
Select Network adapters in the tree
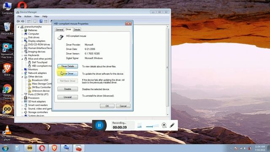(38, 73)
